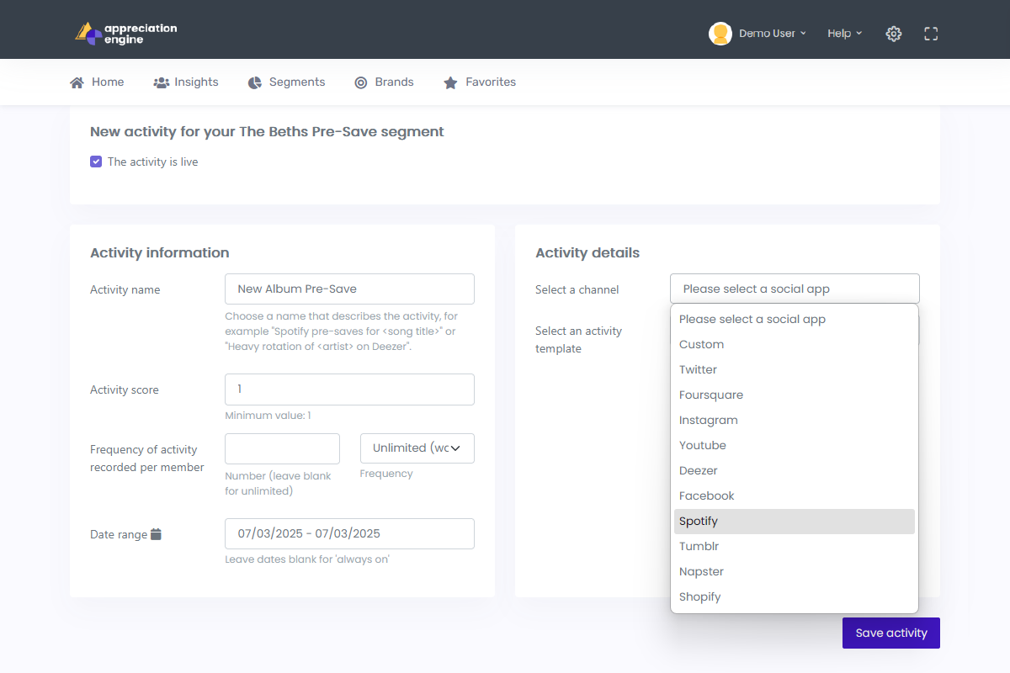The width and height of the screenshot is (1010, 673).
Task: Click the 'Select an activity template' label
Action: (x=579, y=340)
